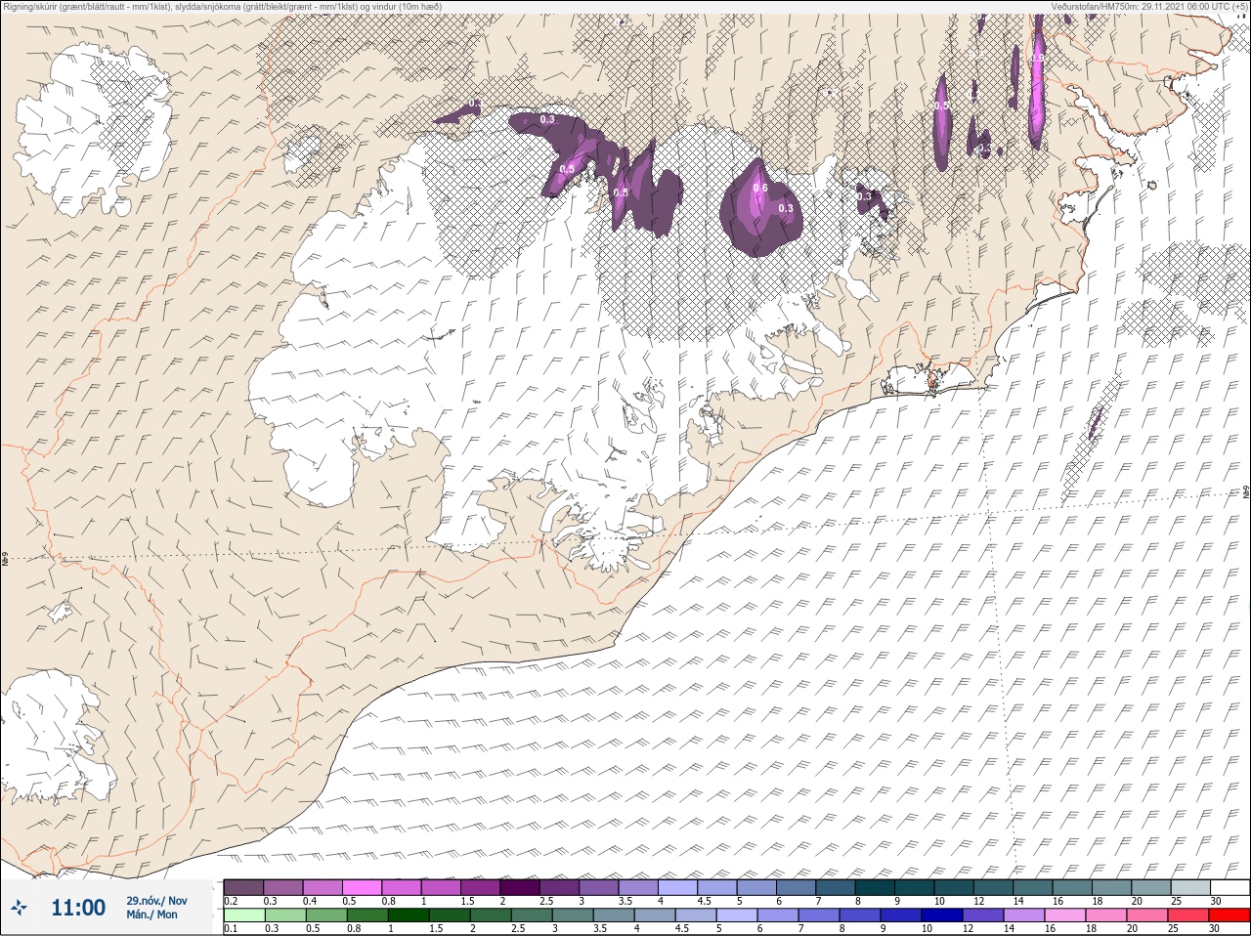Click the orange town marker on the coast
1251x936 pixels.
(x=931, y=384)
